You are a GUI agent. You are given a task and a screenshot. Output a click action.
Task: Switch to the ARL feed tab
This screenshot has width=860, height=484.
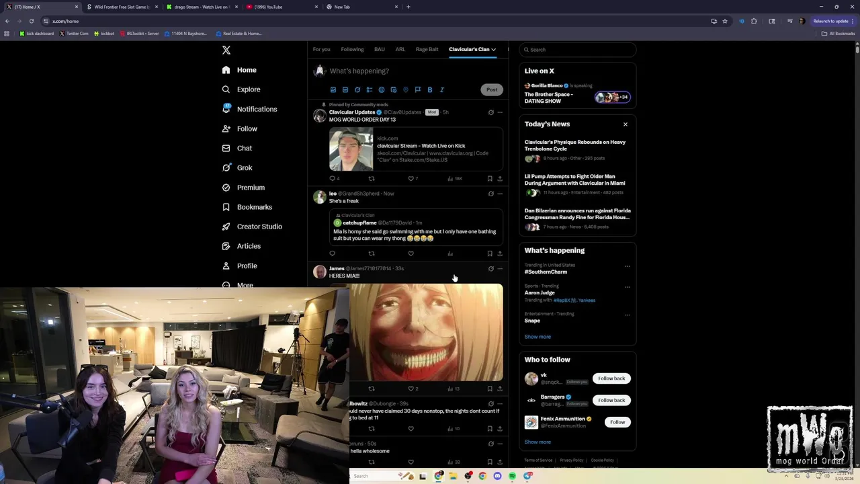(x=400, y=49)
